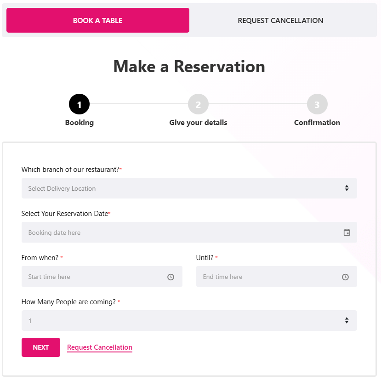The height and width of the screenshot is (380, 381).
Task: Click the calendar icon in date field
Action: pos(347,233)
